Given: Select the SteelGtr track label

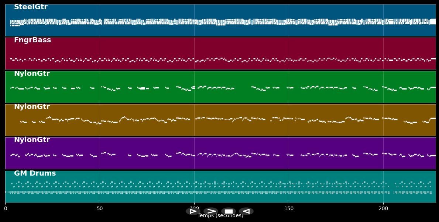Looking at the screenshot, I should (31, 7).
